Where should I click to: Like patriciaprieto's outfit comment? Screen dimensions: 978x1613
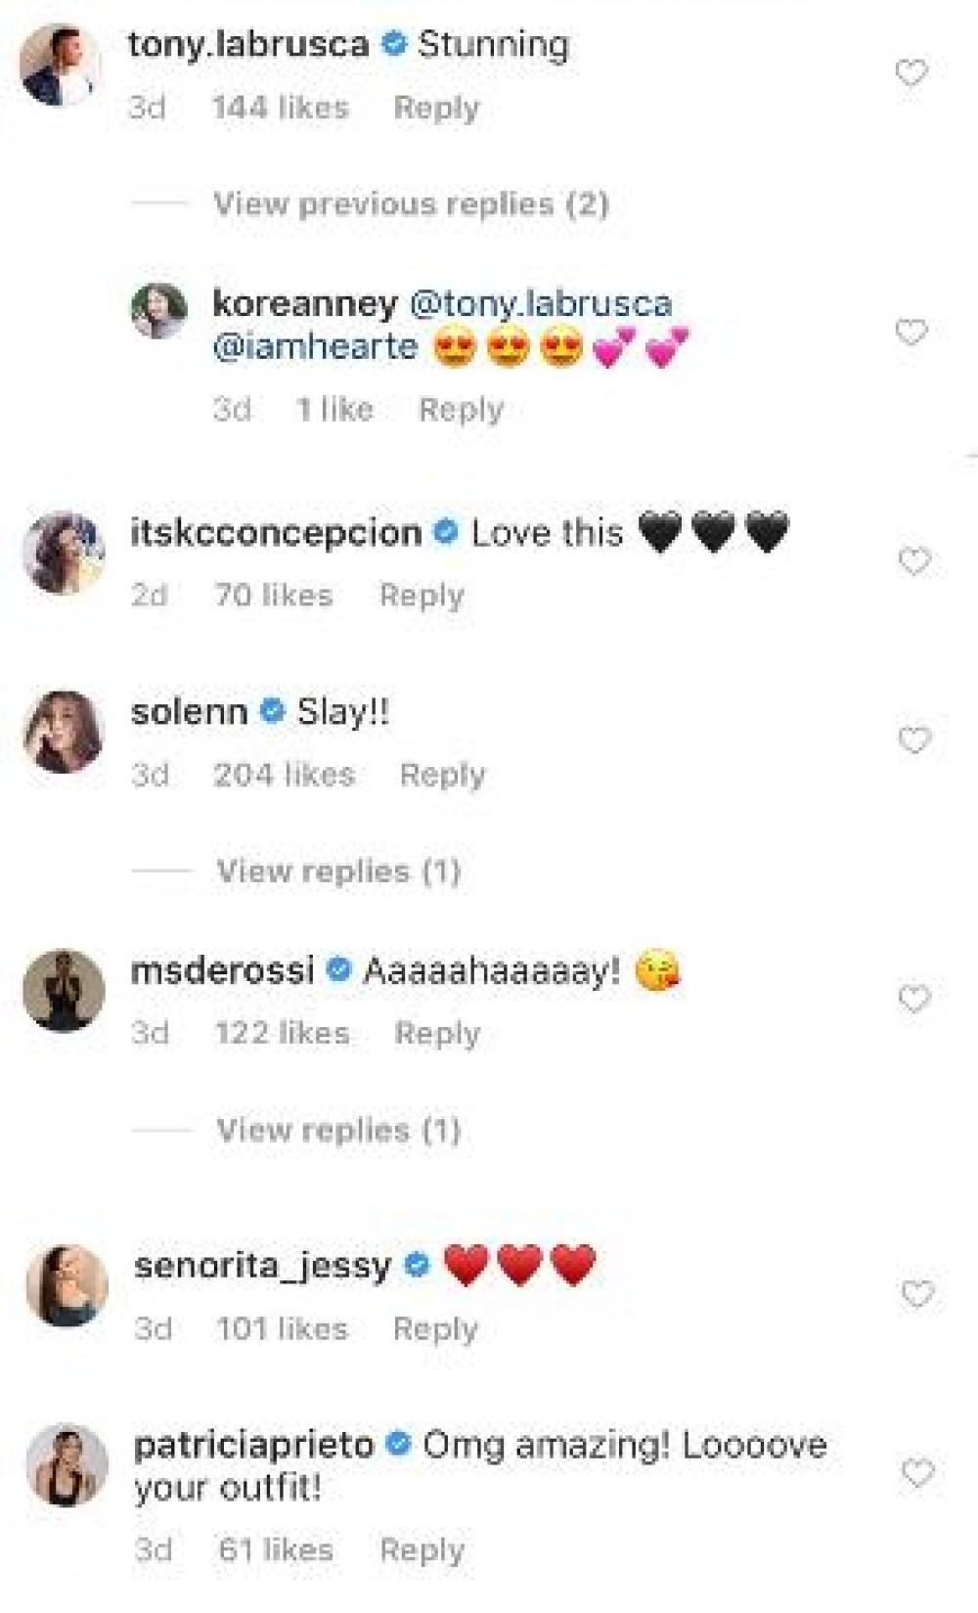click(x=916, y=1473)
